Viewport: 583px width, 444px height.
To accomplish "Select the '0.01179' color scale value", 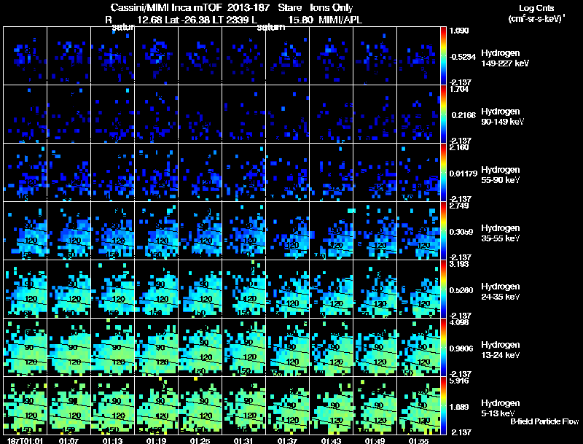I will tap(463, 174).
